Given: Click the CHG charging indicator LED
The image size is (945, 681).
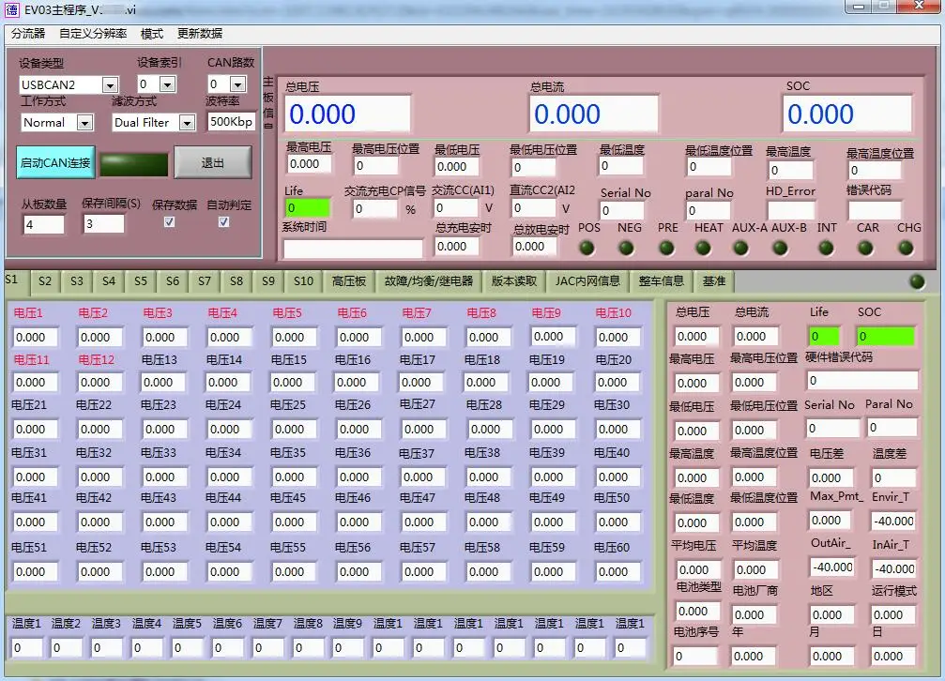Looking at the screenshot, I should pyautogui.click(x=907, y=249).
